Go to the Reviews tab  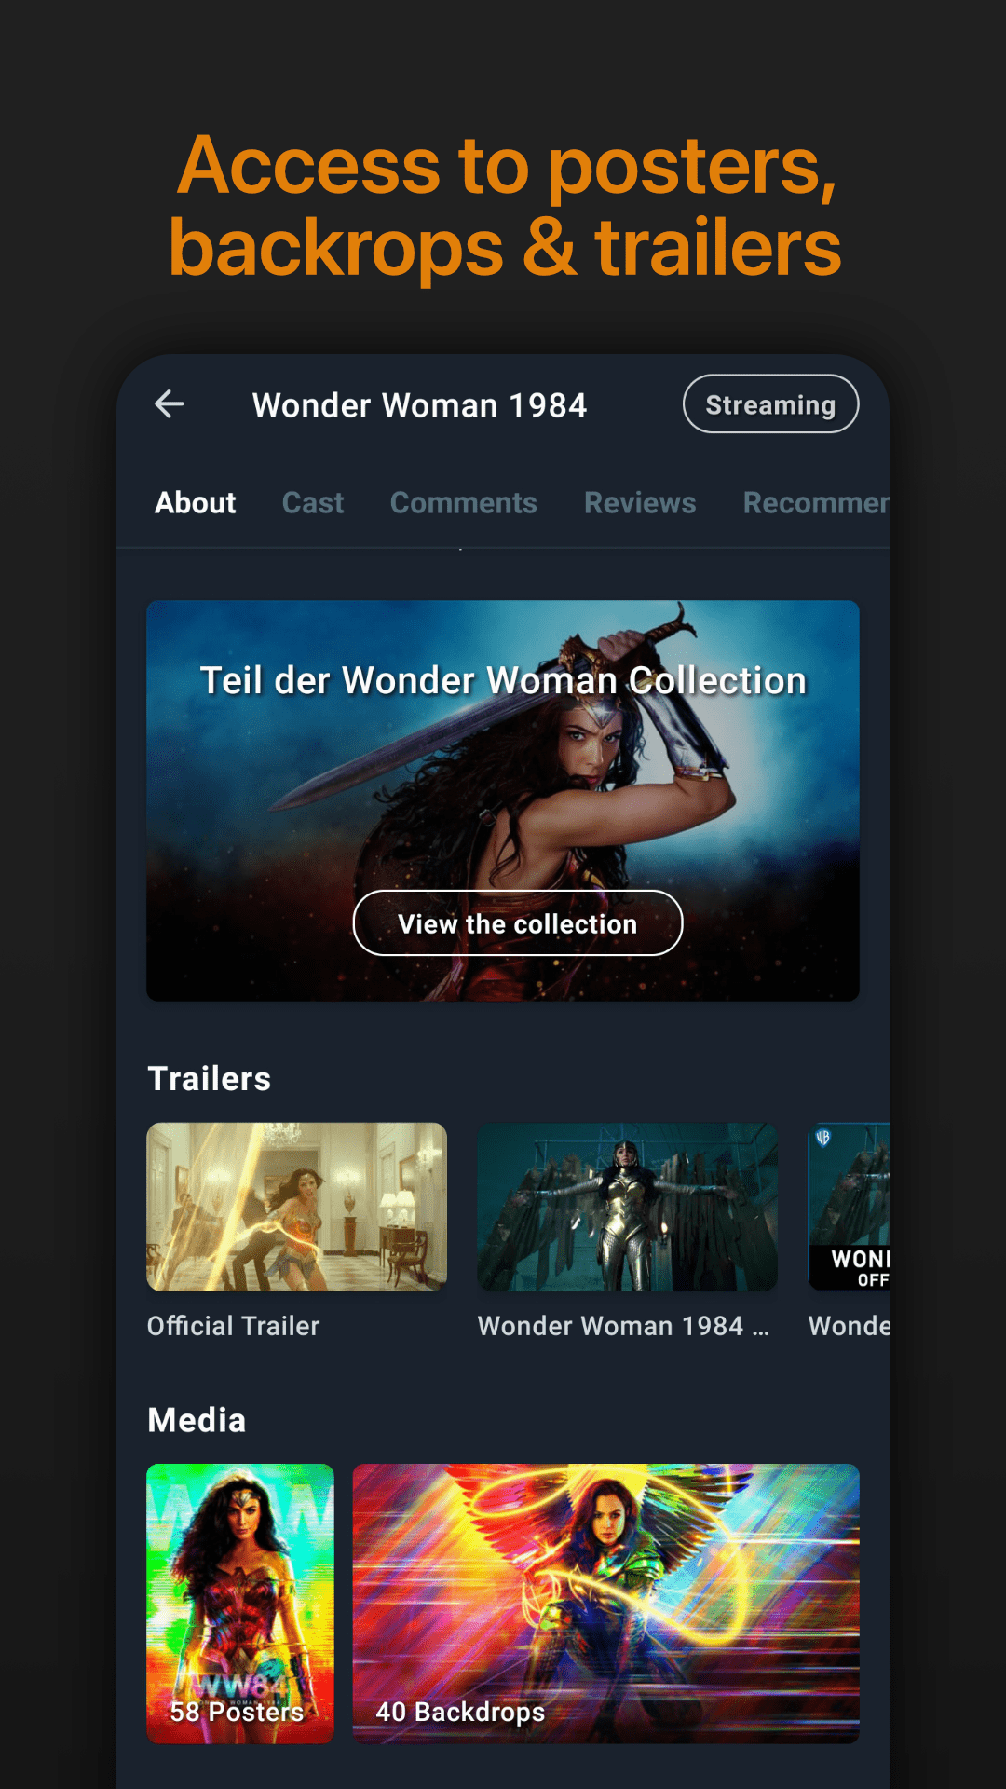click(640, 503)
